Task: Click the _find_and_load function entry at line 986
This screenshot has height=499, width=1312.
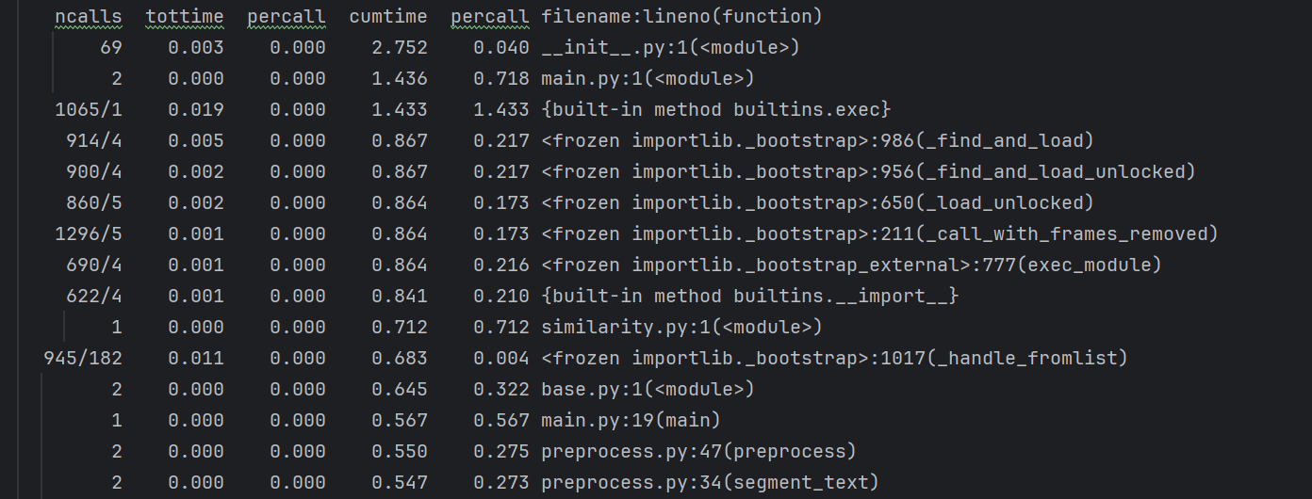Action: click(817, 141)
